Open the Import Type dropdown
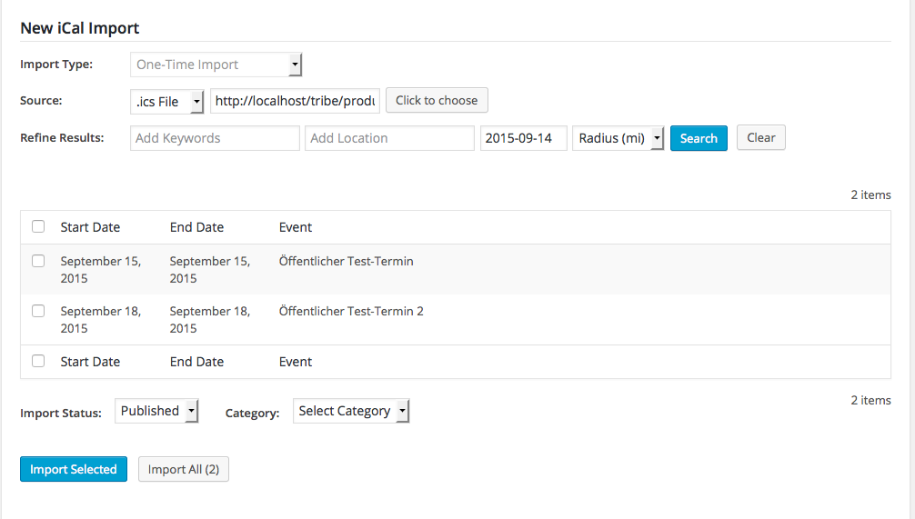The image size is (915, 519). click(216, 65)
